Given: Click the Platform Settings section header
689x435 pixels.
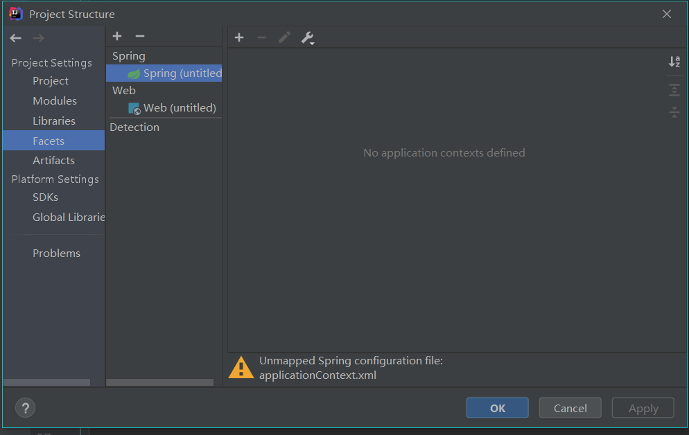Looking at the screenshot, I should [x=55, y=179].
